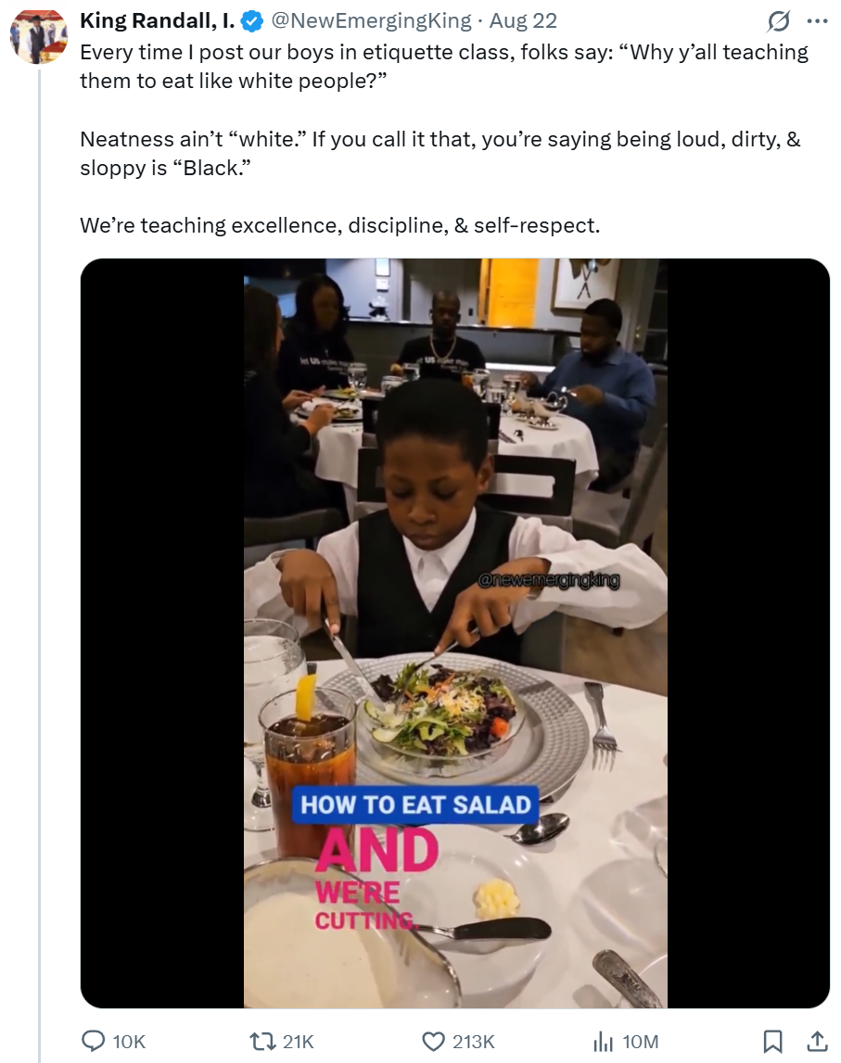Click the reply speech bubble icon
The height and width of the screenshot is (1063, 841).
coord(93,1042)
